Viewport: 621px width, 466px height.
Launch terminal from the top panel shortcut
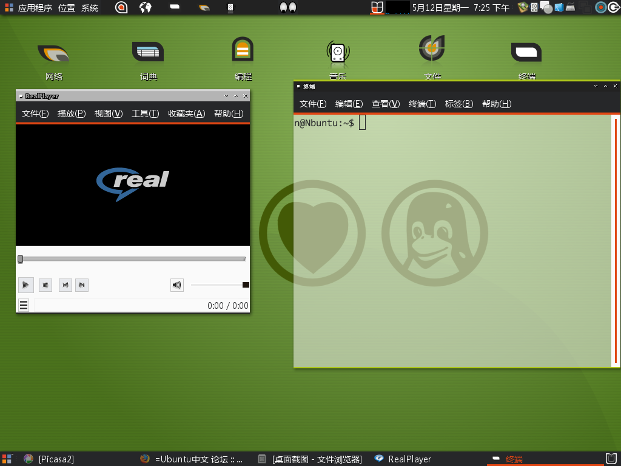175,7
